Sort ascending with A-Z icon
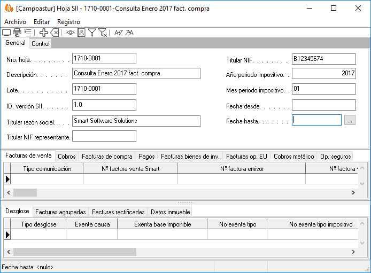Screen dimensions: 371x273 119,33
